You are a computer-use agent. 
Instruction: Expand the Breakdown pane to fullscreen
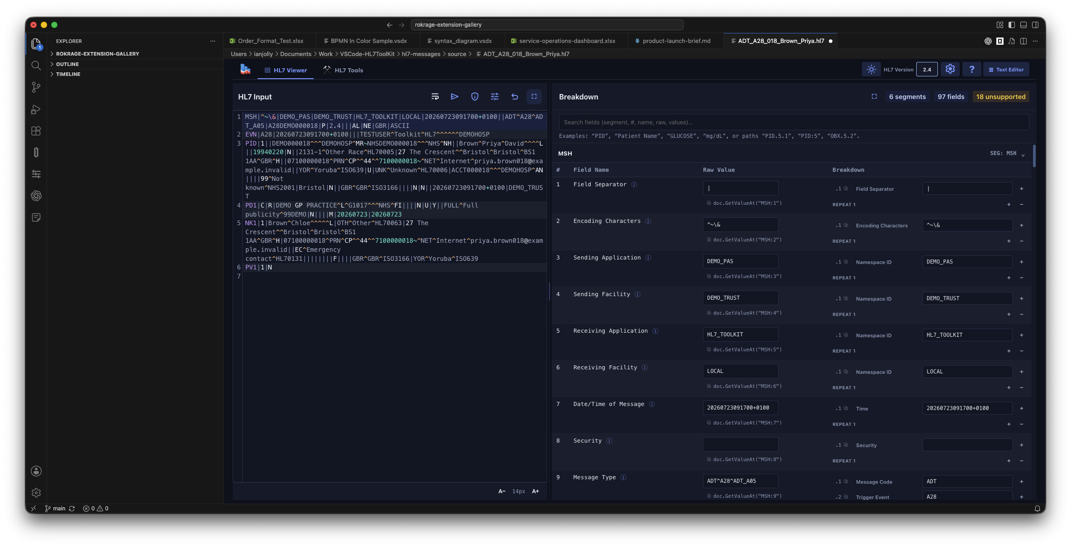tap(874, 97)
